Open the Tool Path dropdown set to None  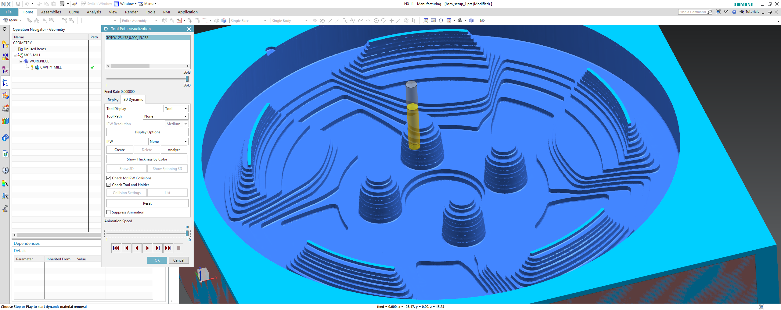click(x=165, y=116)
